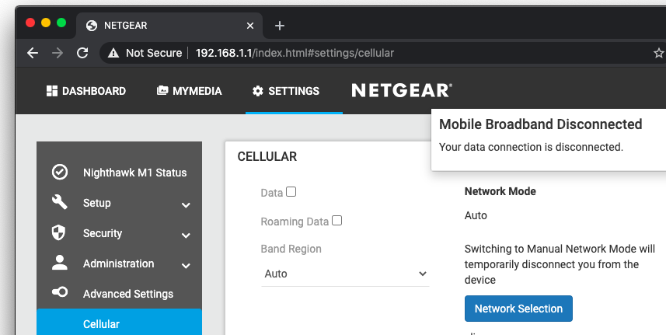Click the NETGEAR logo

(402, 90)
